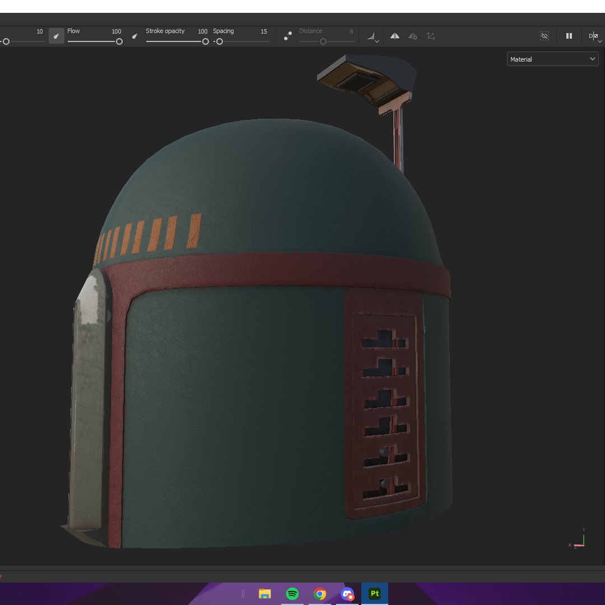Adjust the Stroke opacity slider handle
Image resolution: width=605 pixels, height=605 pixels.
click(206, 41)
